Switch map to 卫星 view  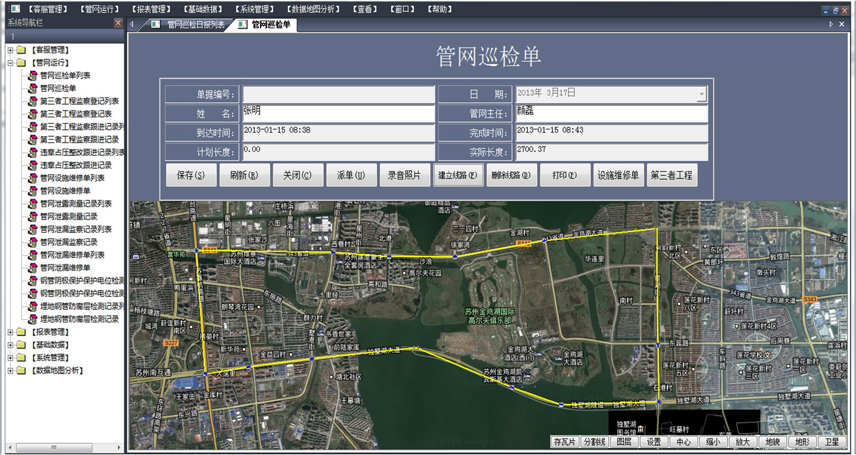pos(832,442)
